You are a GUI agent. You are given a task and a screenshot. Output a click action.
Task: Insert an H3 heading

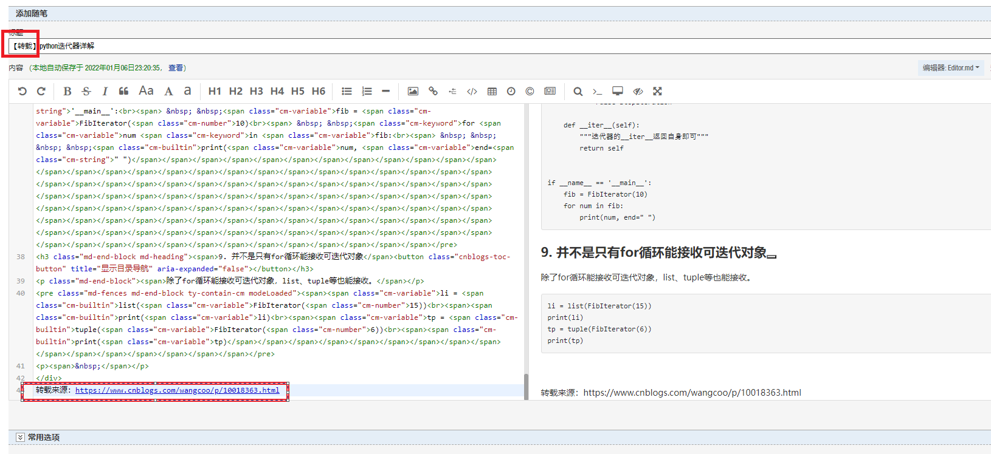click(x=257, y=91)
